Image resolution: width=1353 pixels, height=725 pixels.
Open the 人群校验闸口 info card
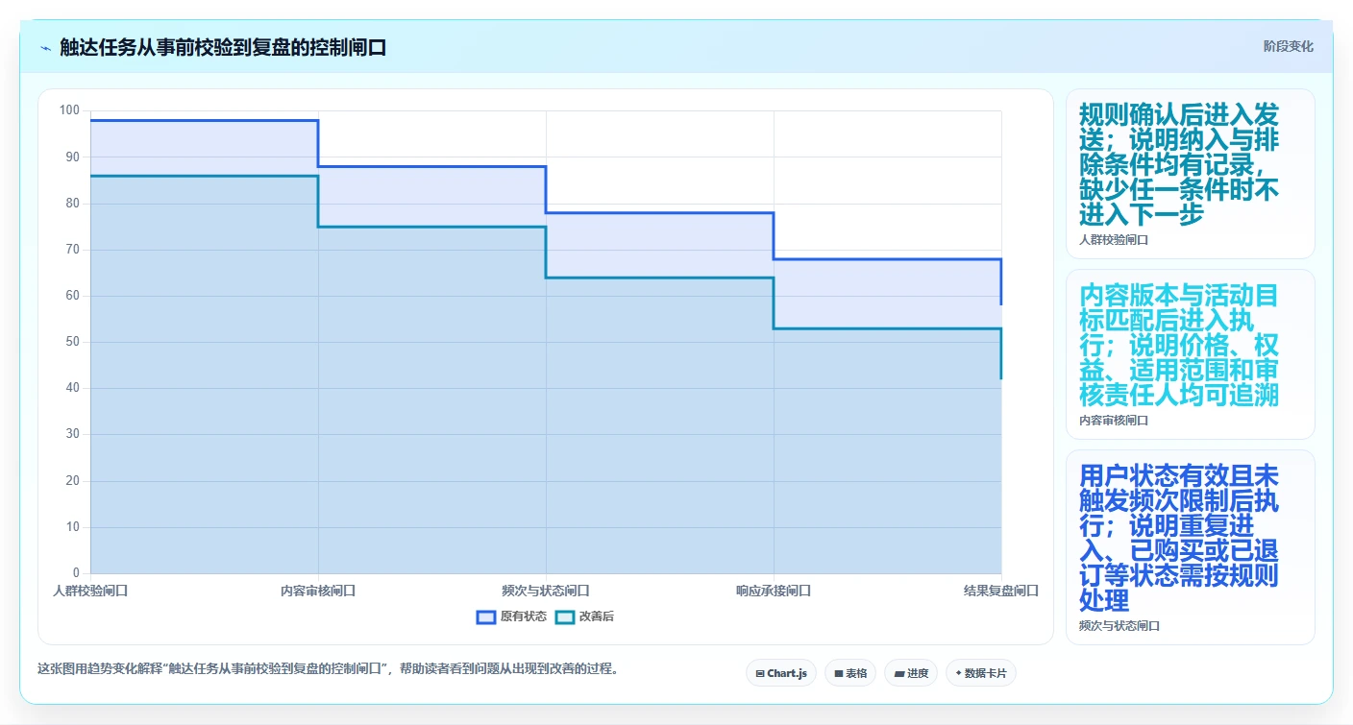[1190, 174]
